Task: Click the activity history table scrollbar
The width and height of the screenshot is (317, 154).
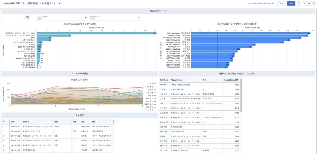Action: tap(113, 122)
